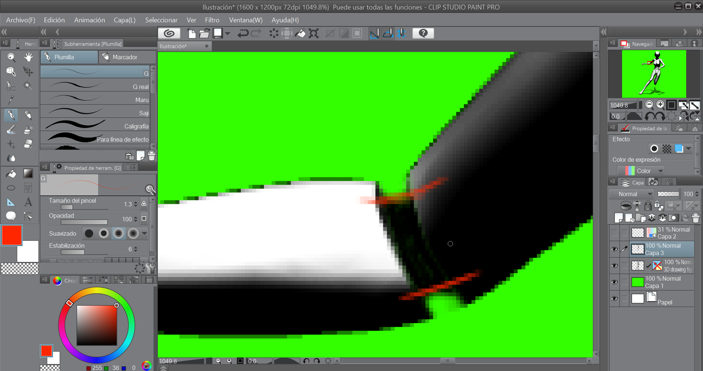
Task: Select the Auto select magic wand tool
Action: tap(28, 85)
